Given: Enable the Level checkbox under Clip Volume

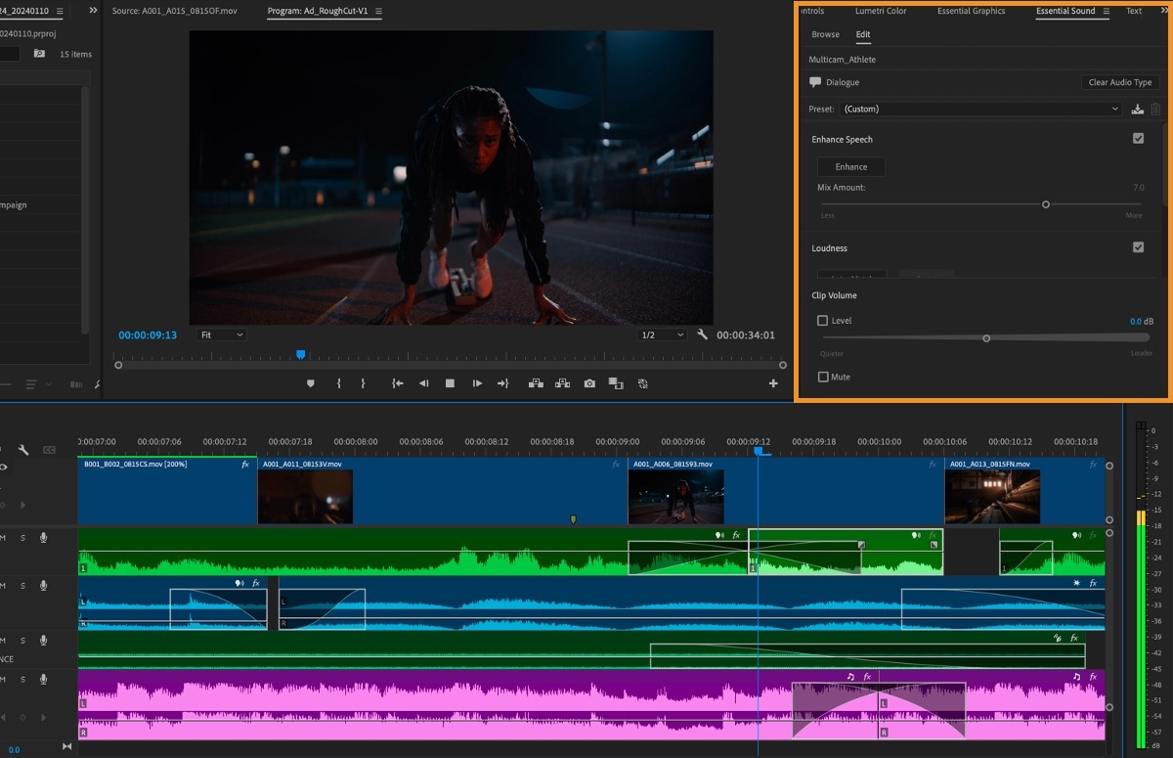Looking at the screenshot, I should click(822, 320).
